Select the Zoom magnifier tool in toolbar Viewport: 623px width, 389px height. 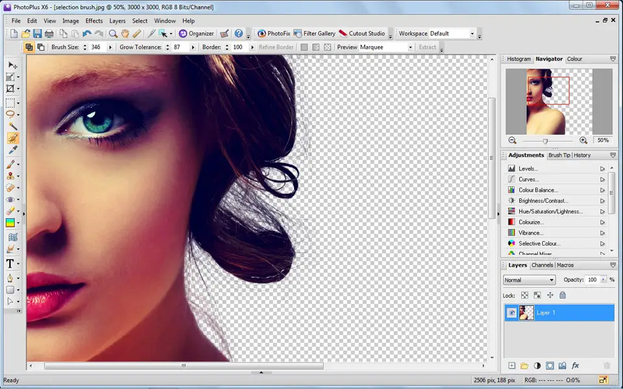click(113, 34)
